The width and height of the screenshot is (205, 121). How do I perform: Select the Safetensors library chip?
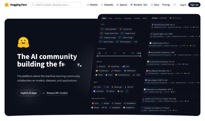[130, 71]
